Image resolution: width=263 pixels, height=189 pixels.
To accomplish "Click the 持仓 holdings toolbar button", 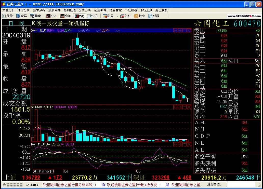I will [x=140, y=16].
